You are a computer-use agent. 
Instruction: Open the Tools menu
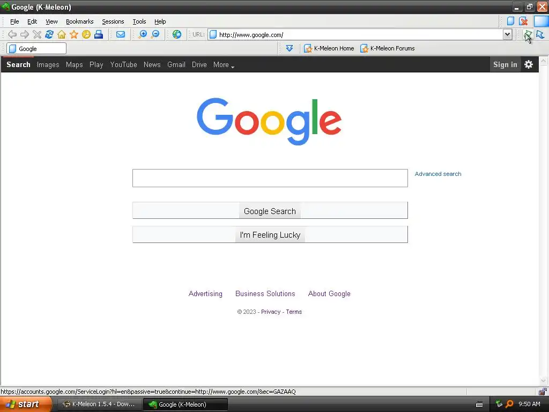pyautogui.click(x=139, y=21)
